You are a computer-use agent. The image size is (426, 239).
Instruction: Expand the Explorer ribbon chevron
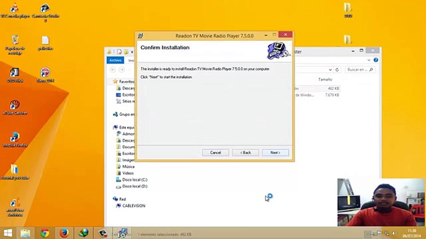click(x=369, y=60)
